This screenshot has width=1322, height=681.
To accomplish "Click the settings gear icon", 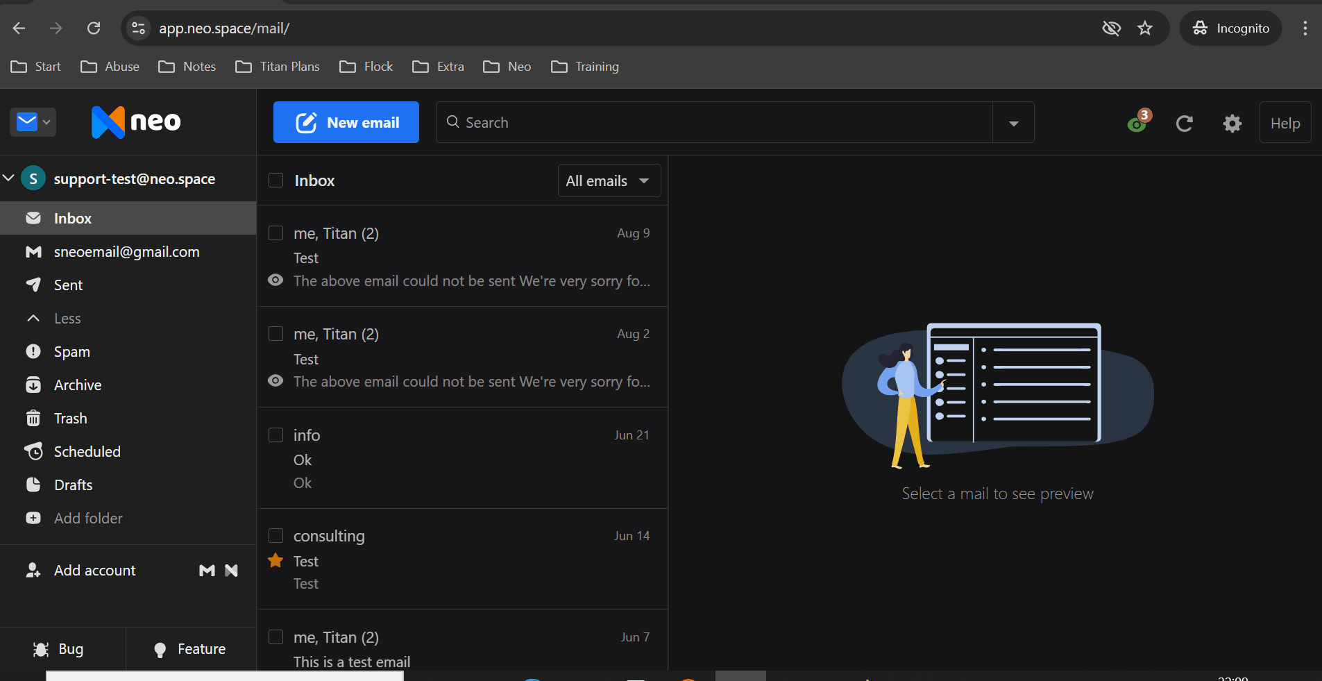I will 1232,124.
